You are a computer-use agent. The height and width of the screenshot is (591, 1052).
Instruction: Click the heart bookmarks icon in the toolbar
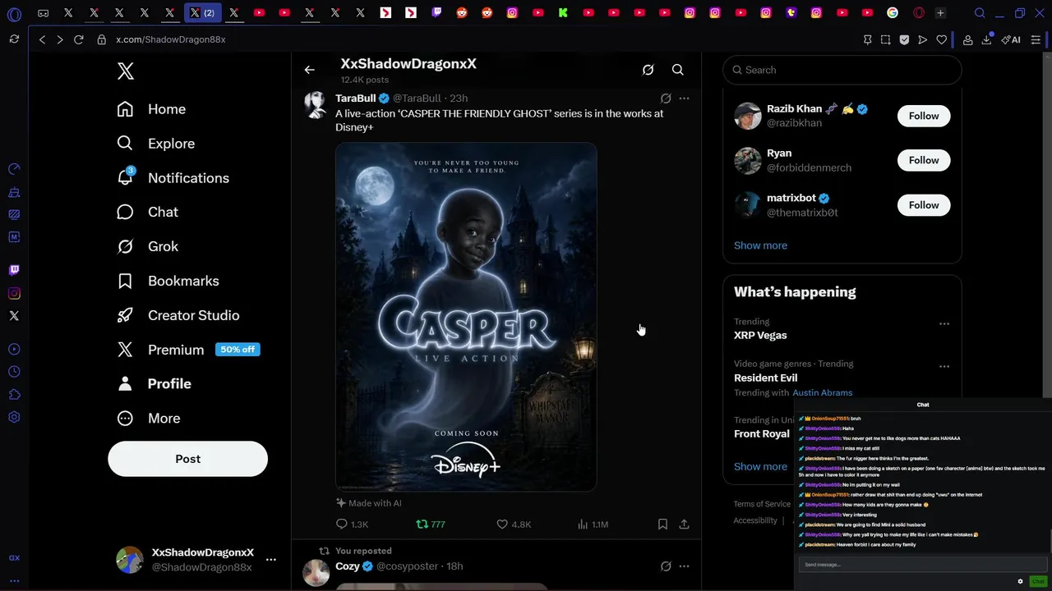(x=942, y=39)
